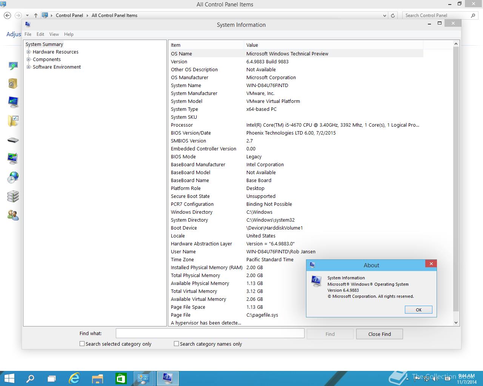Open the taskbar Search magnifier
483x386 pixels.
[x=30, y=378]
